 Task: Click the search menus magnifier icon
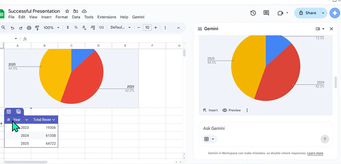(3, 28)
